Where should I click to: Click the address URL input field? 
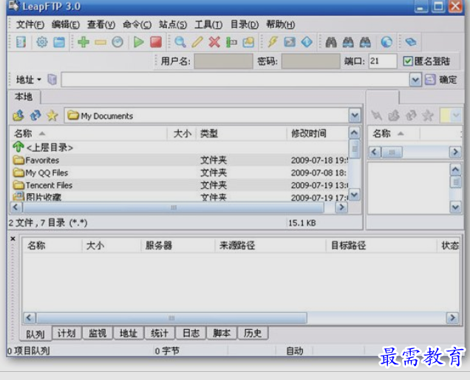(235, 80)
